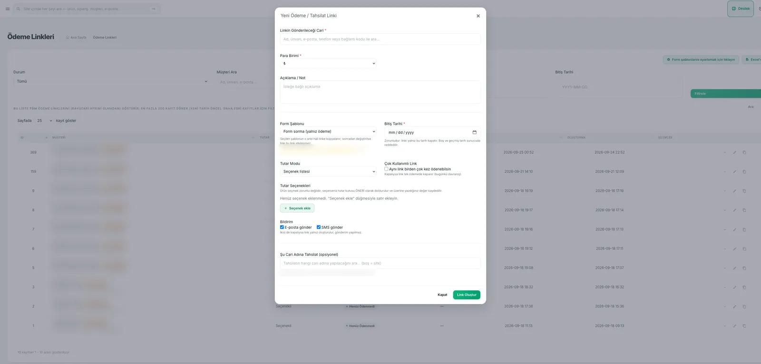Close the Yeni Ödeme / Tahsilat Linki dialog
The image size is (761, 364).
point(478,16)
